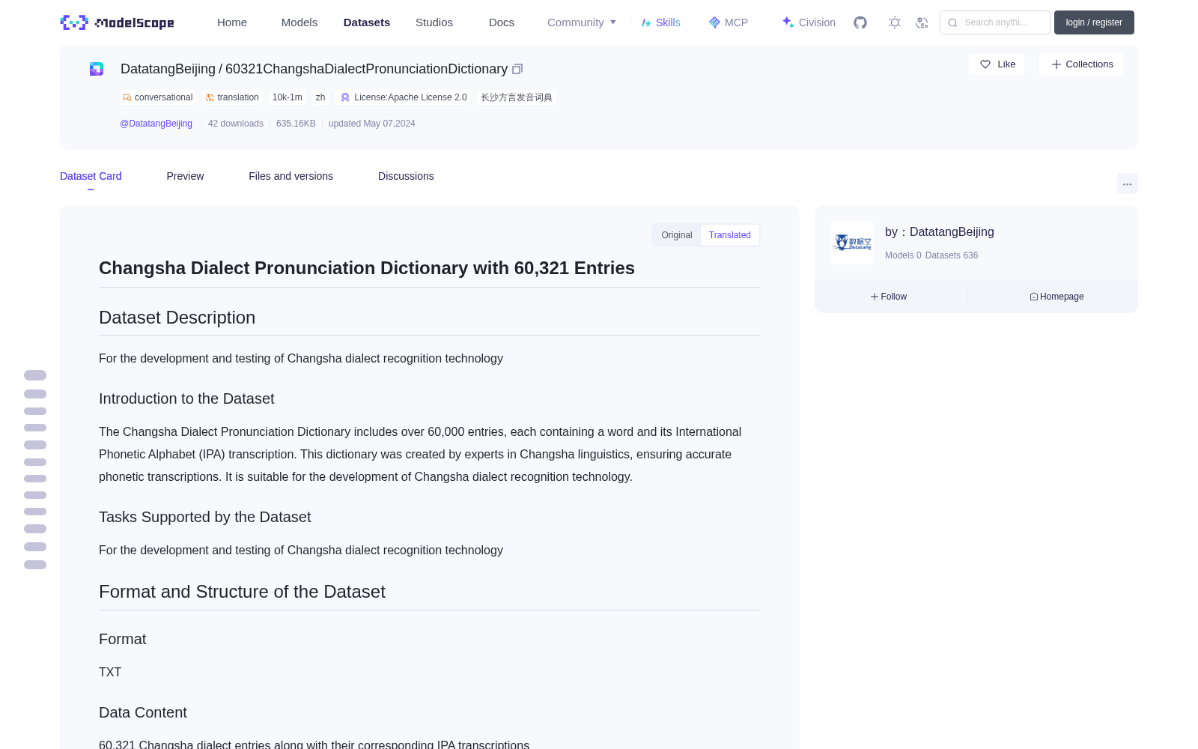The height and width of the screenshot is (749, 1198).
Task: Expand the Community dropdown menu
Action: (582, 22)
